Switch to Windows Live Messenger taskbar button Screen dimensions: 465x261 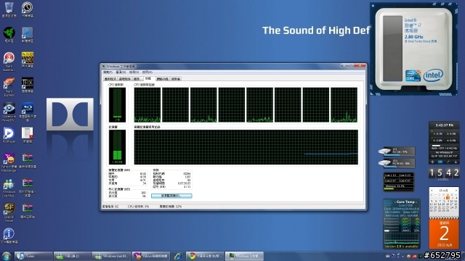pyautogui.click(x=111, y=256)
